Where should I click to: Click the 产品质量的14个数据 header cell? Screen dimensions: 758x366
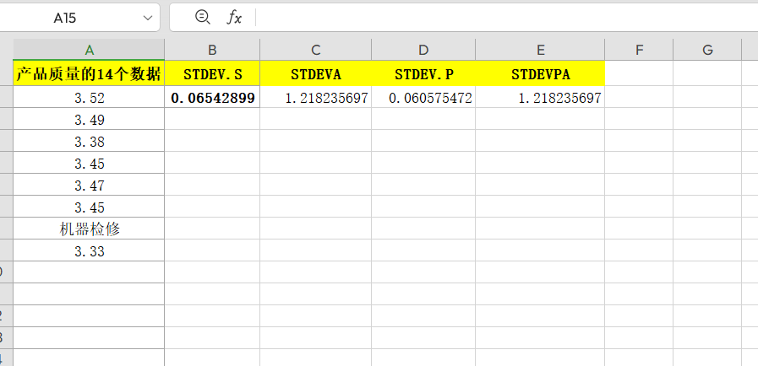pyautogui.click(x=90, y=74)
